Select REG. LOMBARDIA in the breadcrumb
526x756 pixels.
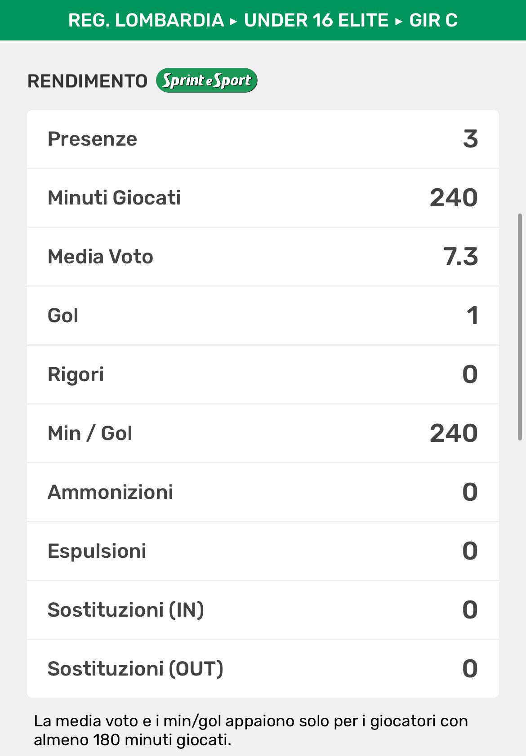146,20
